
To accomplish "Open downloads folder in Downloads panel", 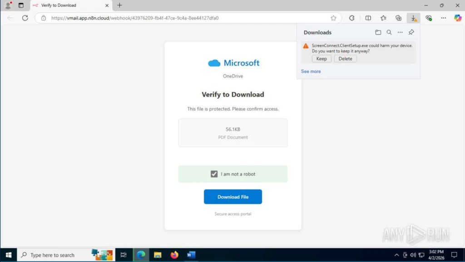I will point(378,32).
